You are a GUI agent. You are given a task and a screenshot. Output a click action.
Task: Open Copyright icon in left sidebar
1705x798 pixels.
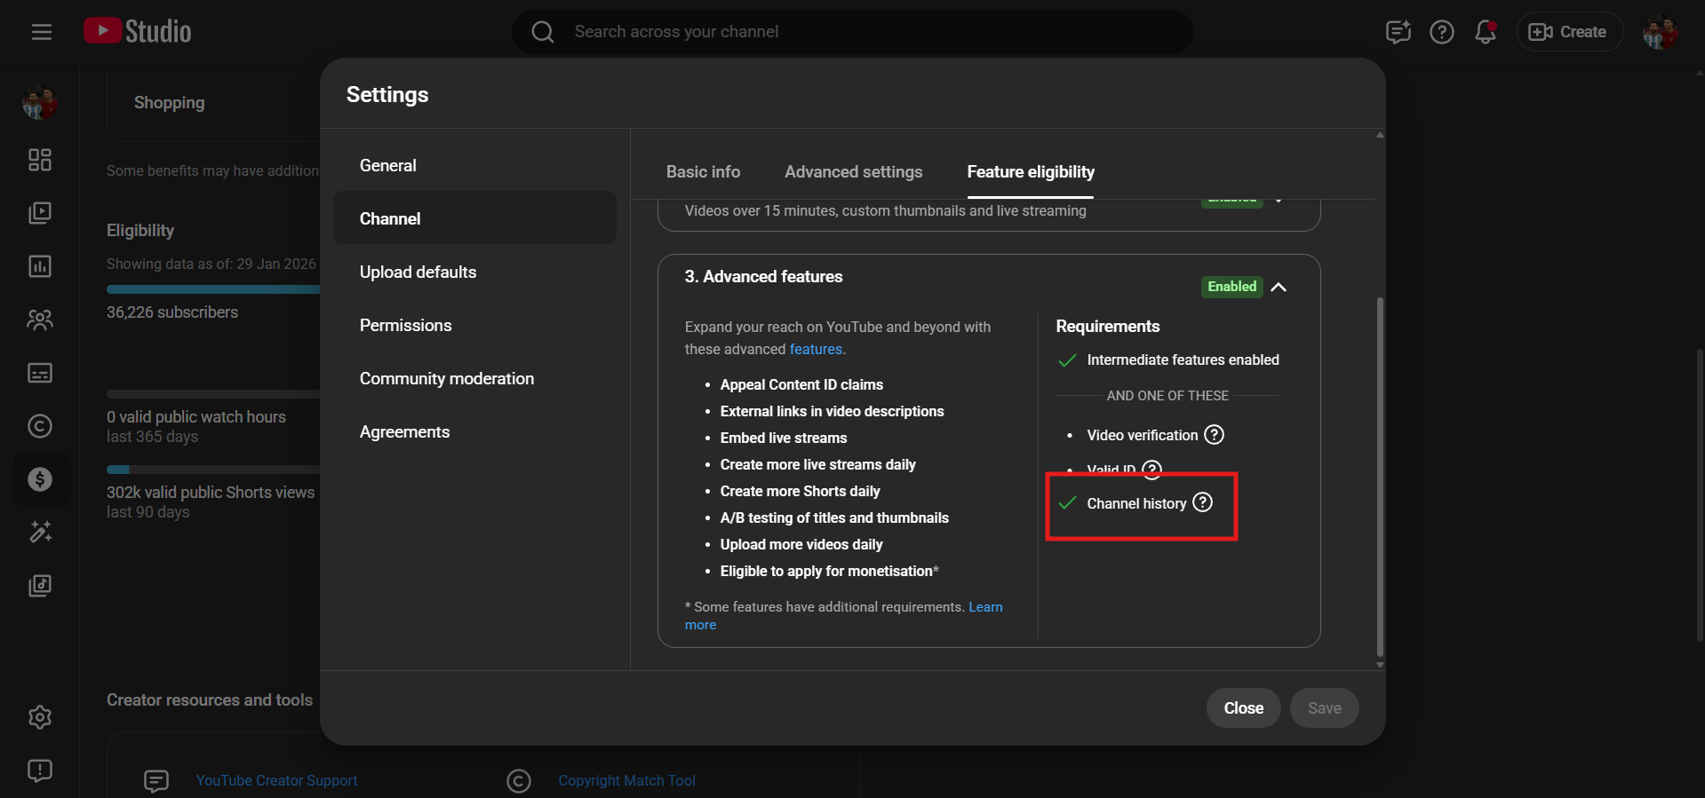[40, 426]
